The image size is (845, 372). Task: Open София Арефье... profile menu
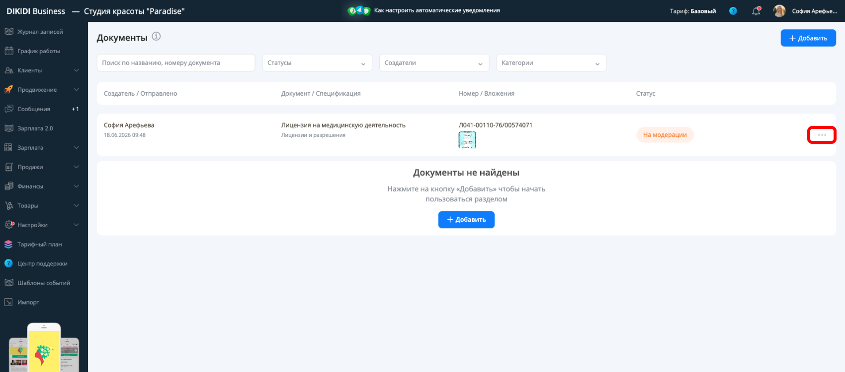pyautogui.click(x=814, y=11)
